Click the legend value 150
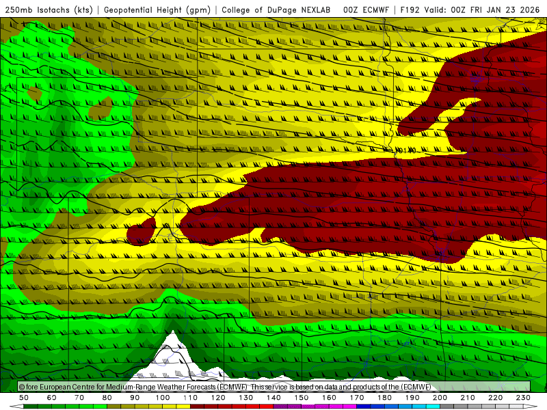This screenshot has width=547, height=410. click(302, 398)
